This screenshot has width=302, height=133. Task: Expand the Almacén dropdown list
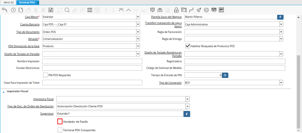click(x=138, y=39)
